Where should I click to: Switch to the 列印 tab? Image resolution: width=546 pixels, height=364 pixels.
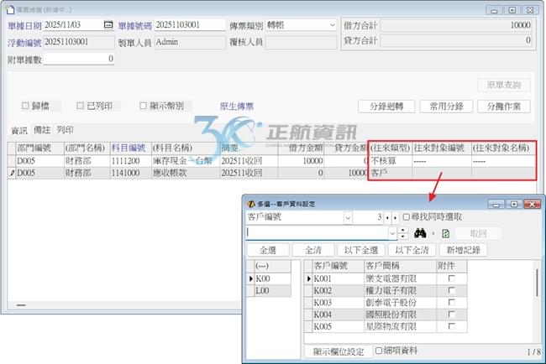click(x=66, y=130)
